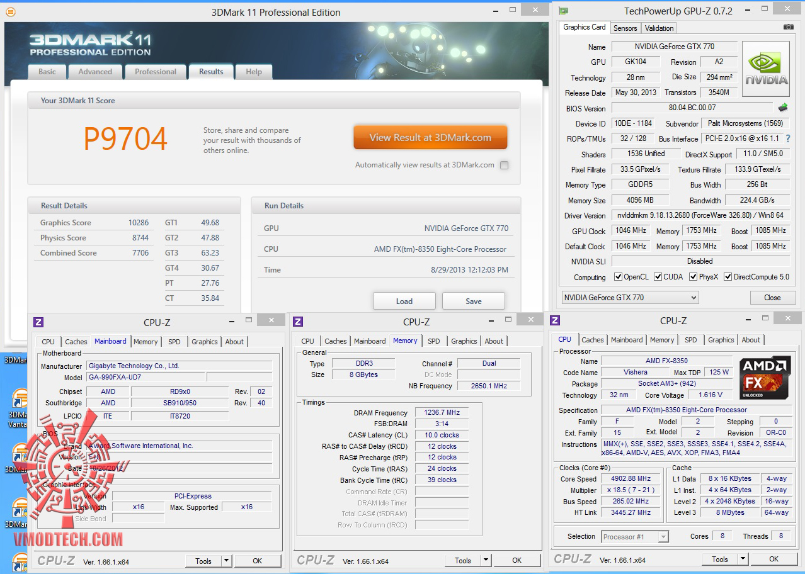Viewport: 805px width, 574px height.
Task: Click OK in the Mainboard CPU-Z window
Action: (x=257, y=560)
